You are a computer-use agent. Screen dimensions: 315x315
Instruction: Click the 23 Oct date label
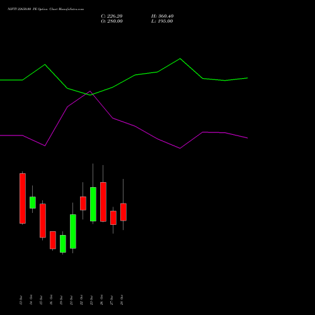(x=91, y=300)
